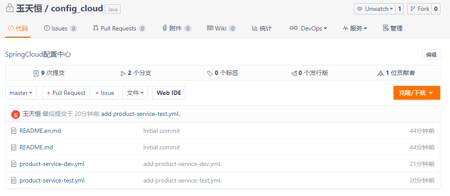Image resolution: width=450 pixels, height=196 pixels.
Task: Launch the Web IDE
Action: (169, 93)
